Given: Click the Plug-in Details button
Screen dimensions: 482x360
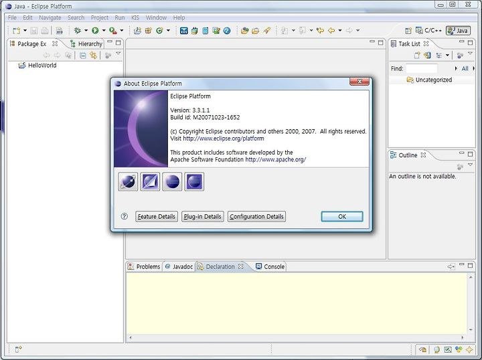Looking at the screenshot, I should pos(203,217).
